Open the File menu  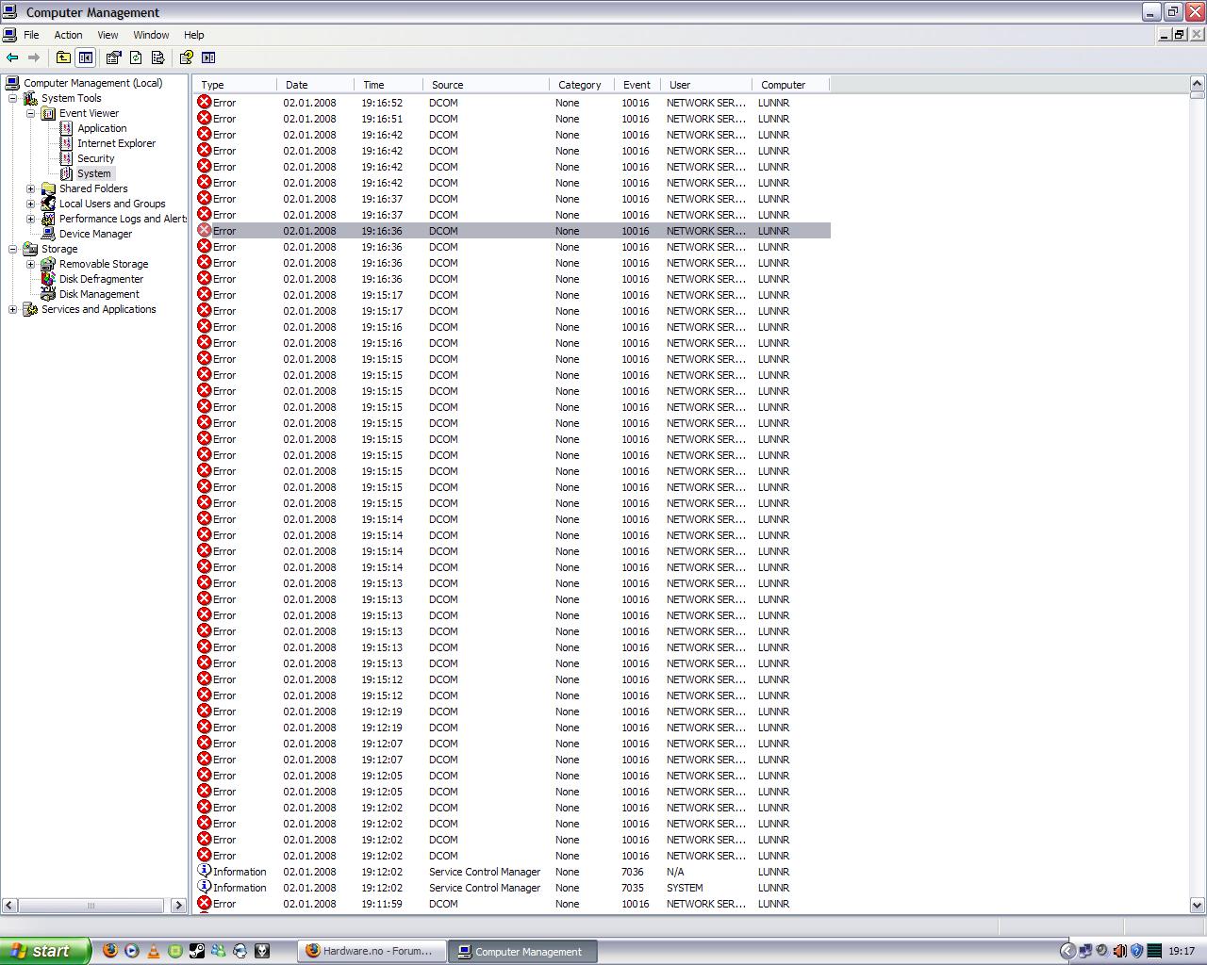[31, 35]
